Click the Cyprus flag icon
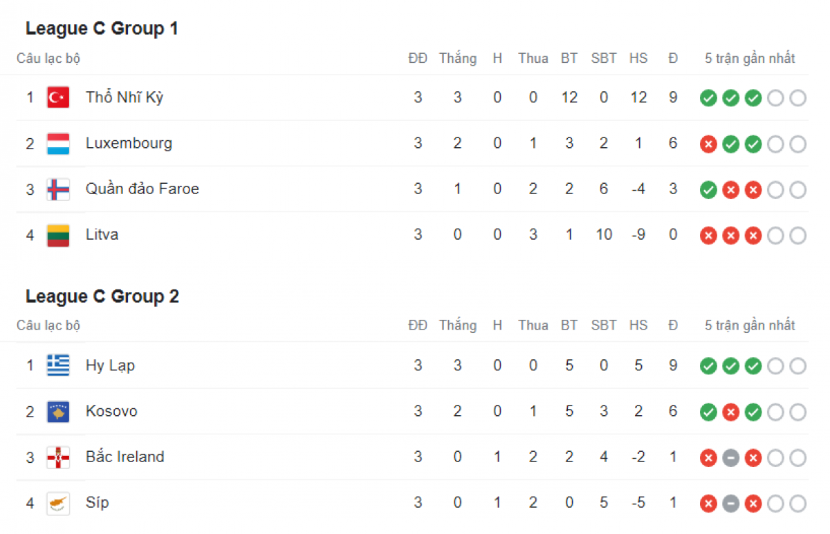Screen dimensions: 830x534 [x=58, y=503]
